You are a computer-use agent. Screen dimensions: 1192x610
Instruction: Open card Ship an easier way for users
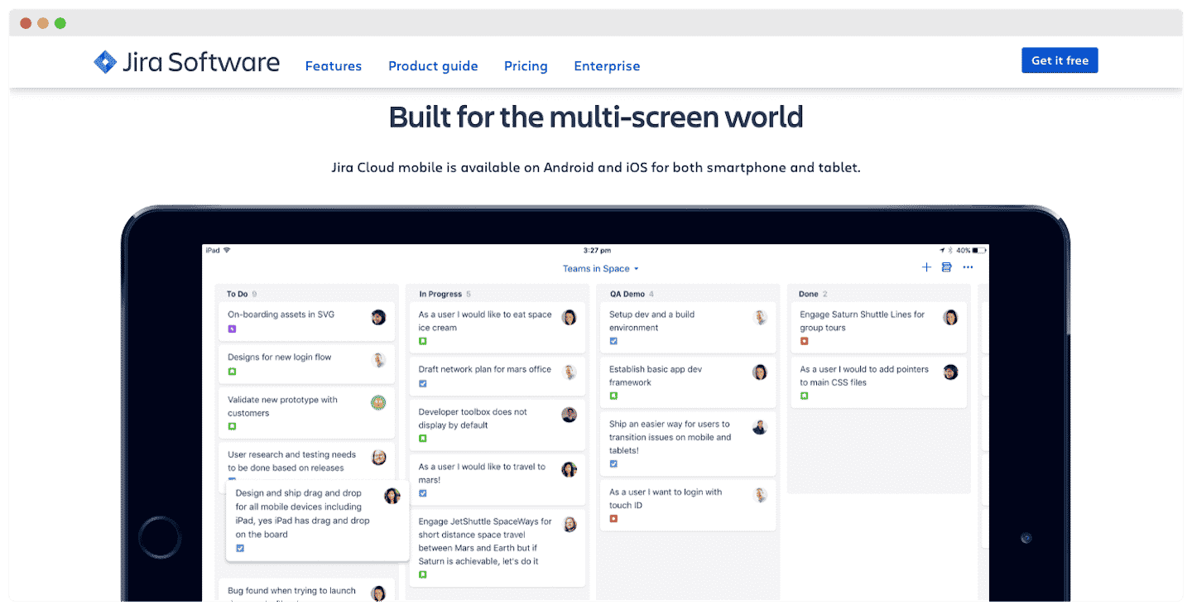tap(688, 443)
